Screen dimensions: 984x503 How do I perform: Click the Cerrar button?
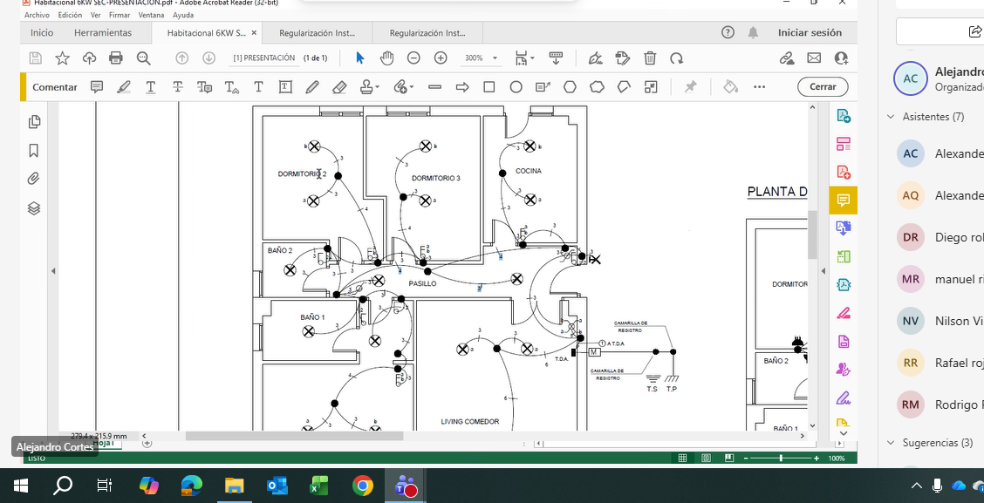click(822, 87)
